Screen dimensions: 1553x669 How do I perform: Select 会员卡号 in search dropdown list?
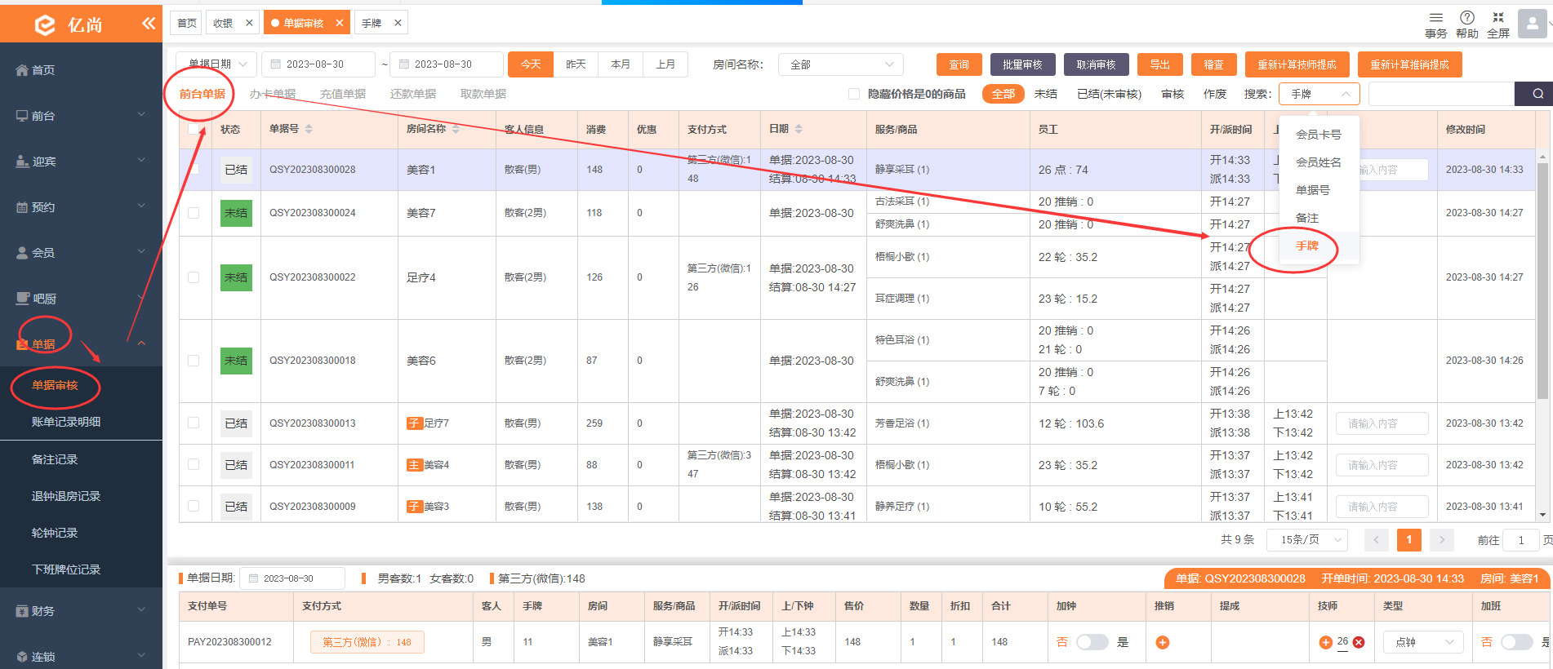point(1319,135)
